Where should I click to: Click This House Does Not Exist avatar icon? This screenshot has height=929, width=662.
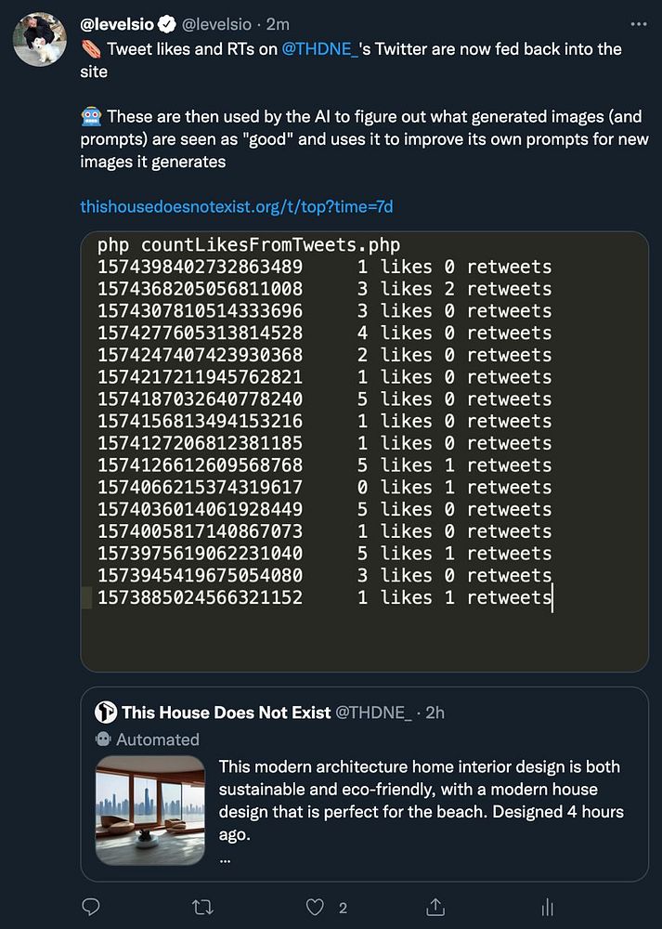click(x=106, y=713)
